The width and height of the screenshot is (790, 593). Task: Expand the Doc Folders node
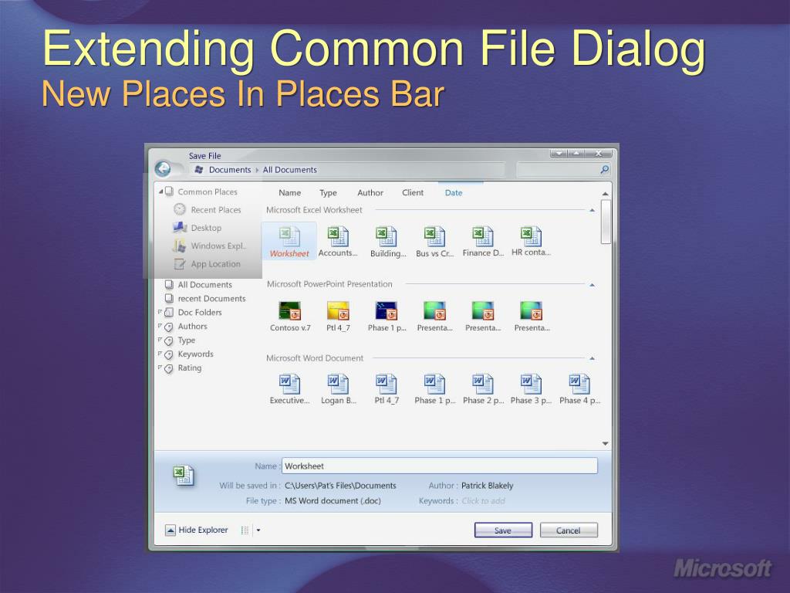click(x=160, y=312)
